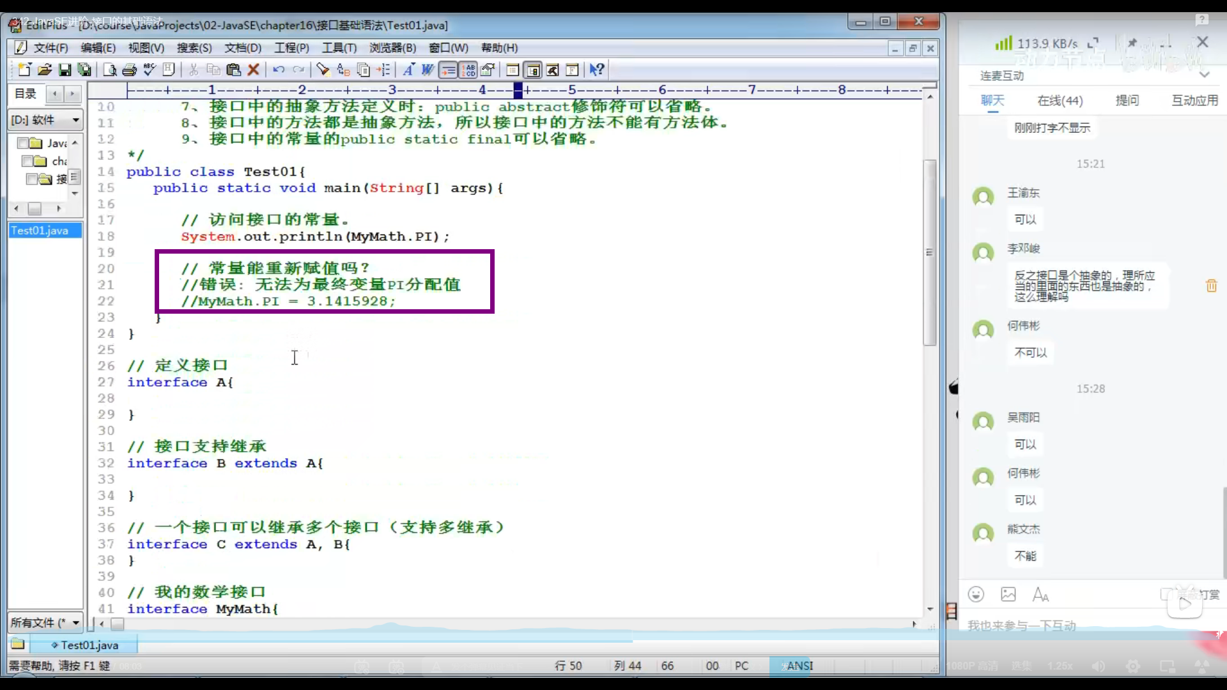Switch to the 提问 tab
Screen dimensions: 1227x690
click(x=1127, y=100)
